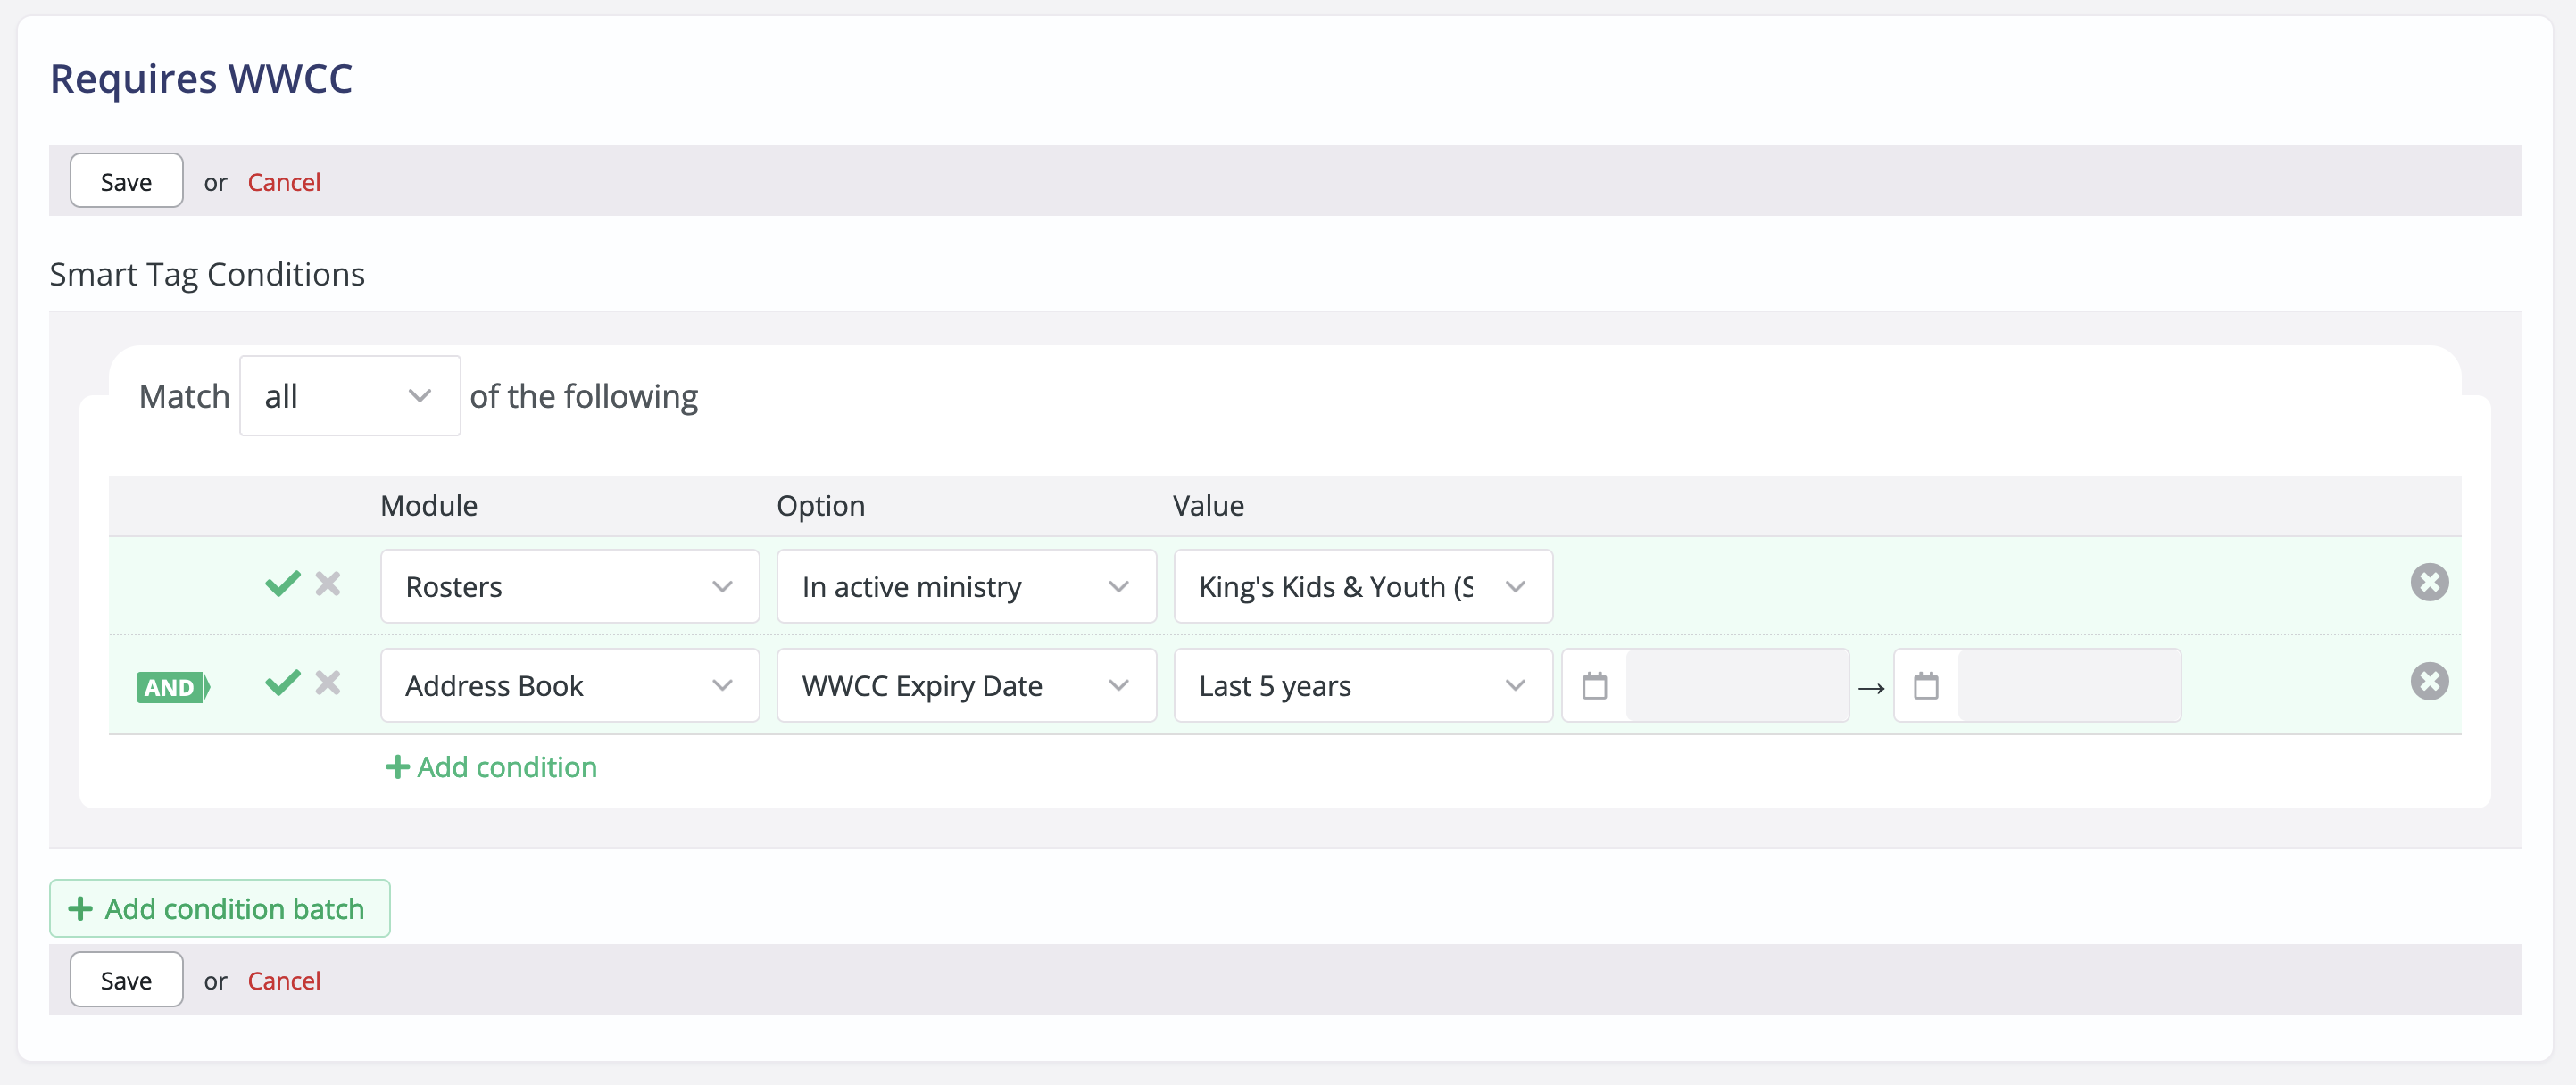Discard the Address Book row edits via gray X
The width and height of the screenshot is (2576, 1085).
tap(327, 683)
